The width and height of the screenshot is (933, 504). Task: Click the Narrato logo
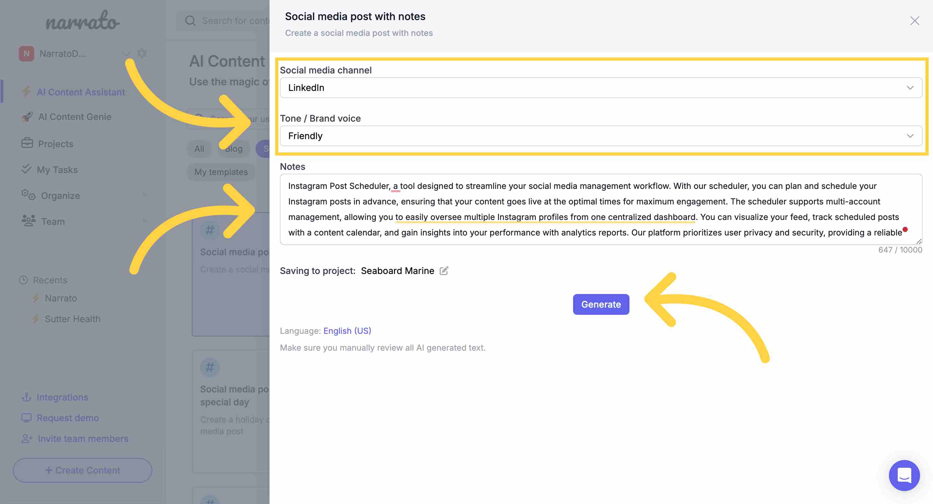point(83,21)
